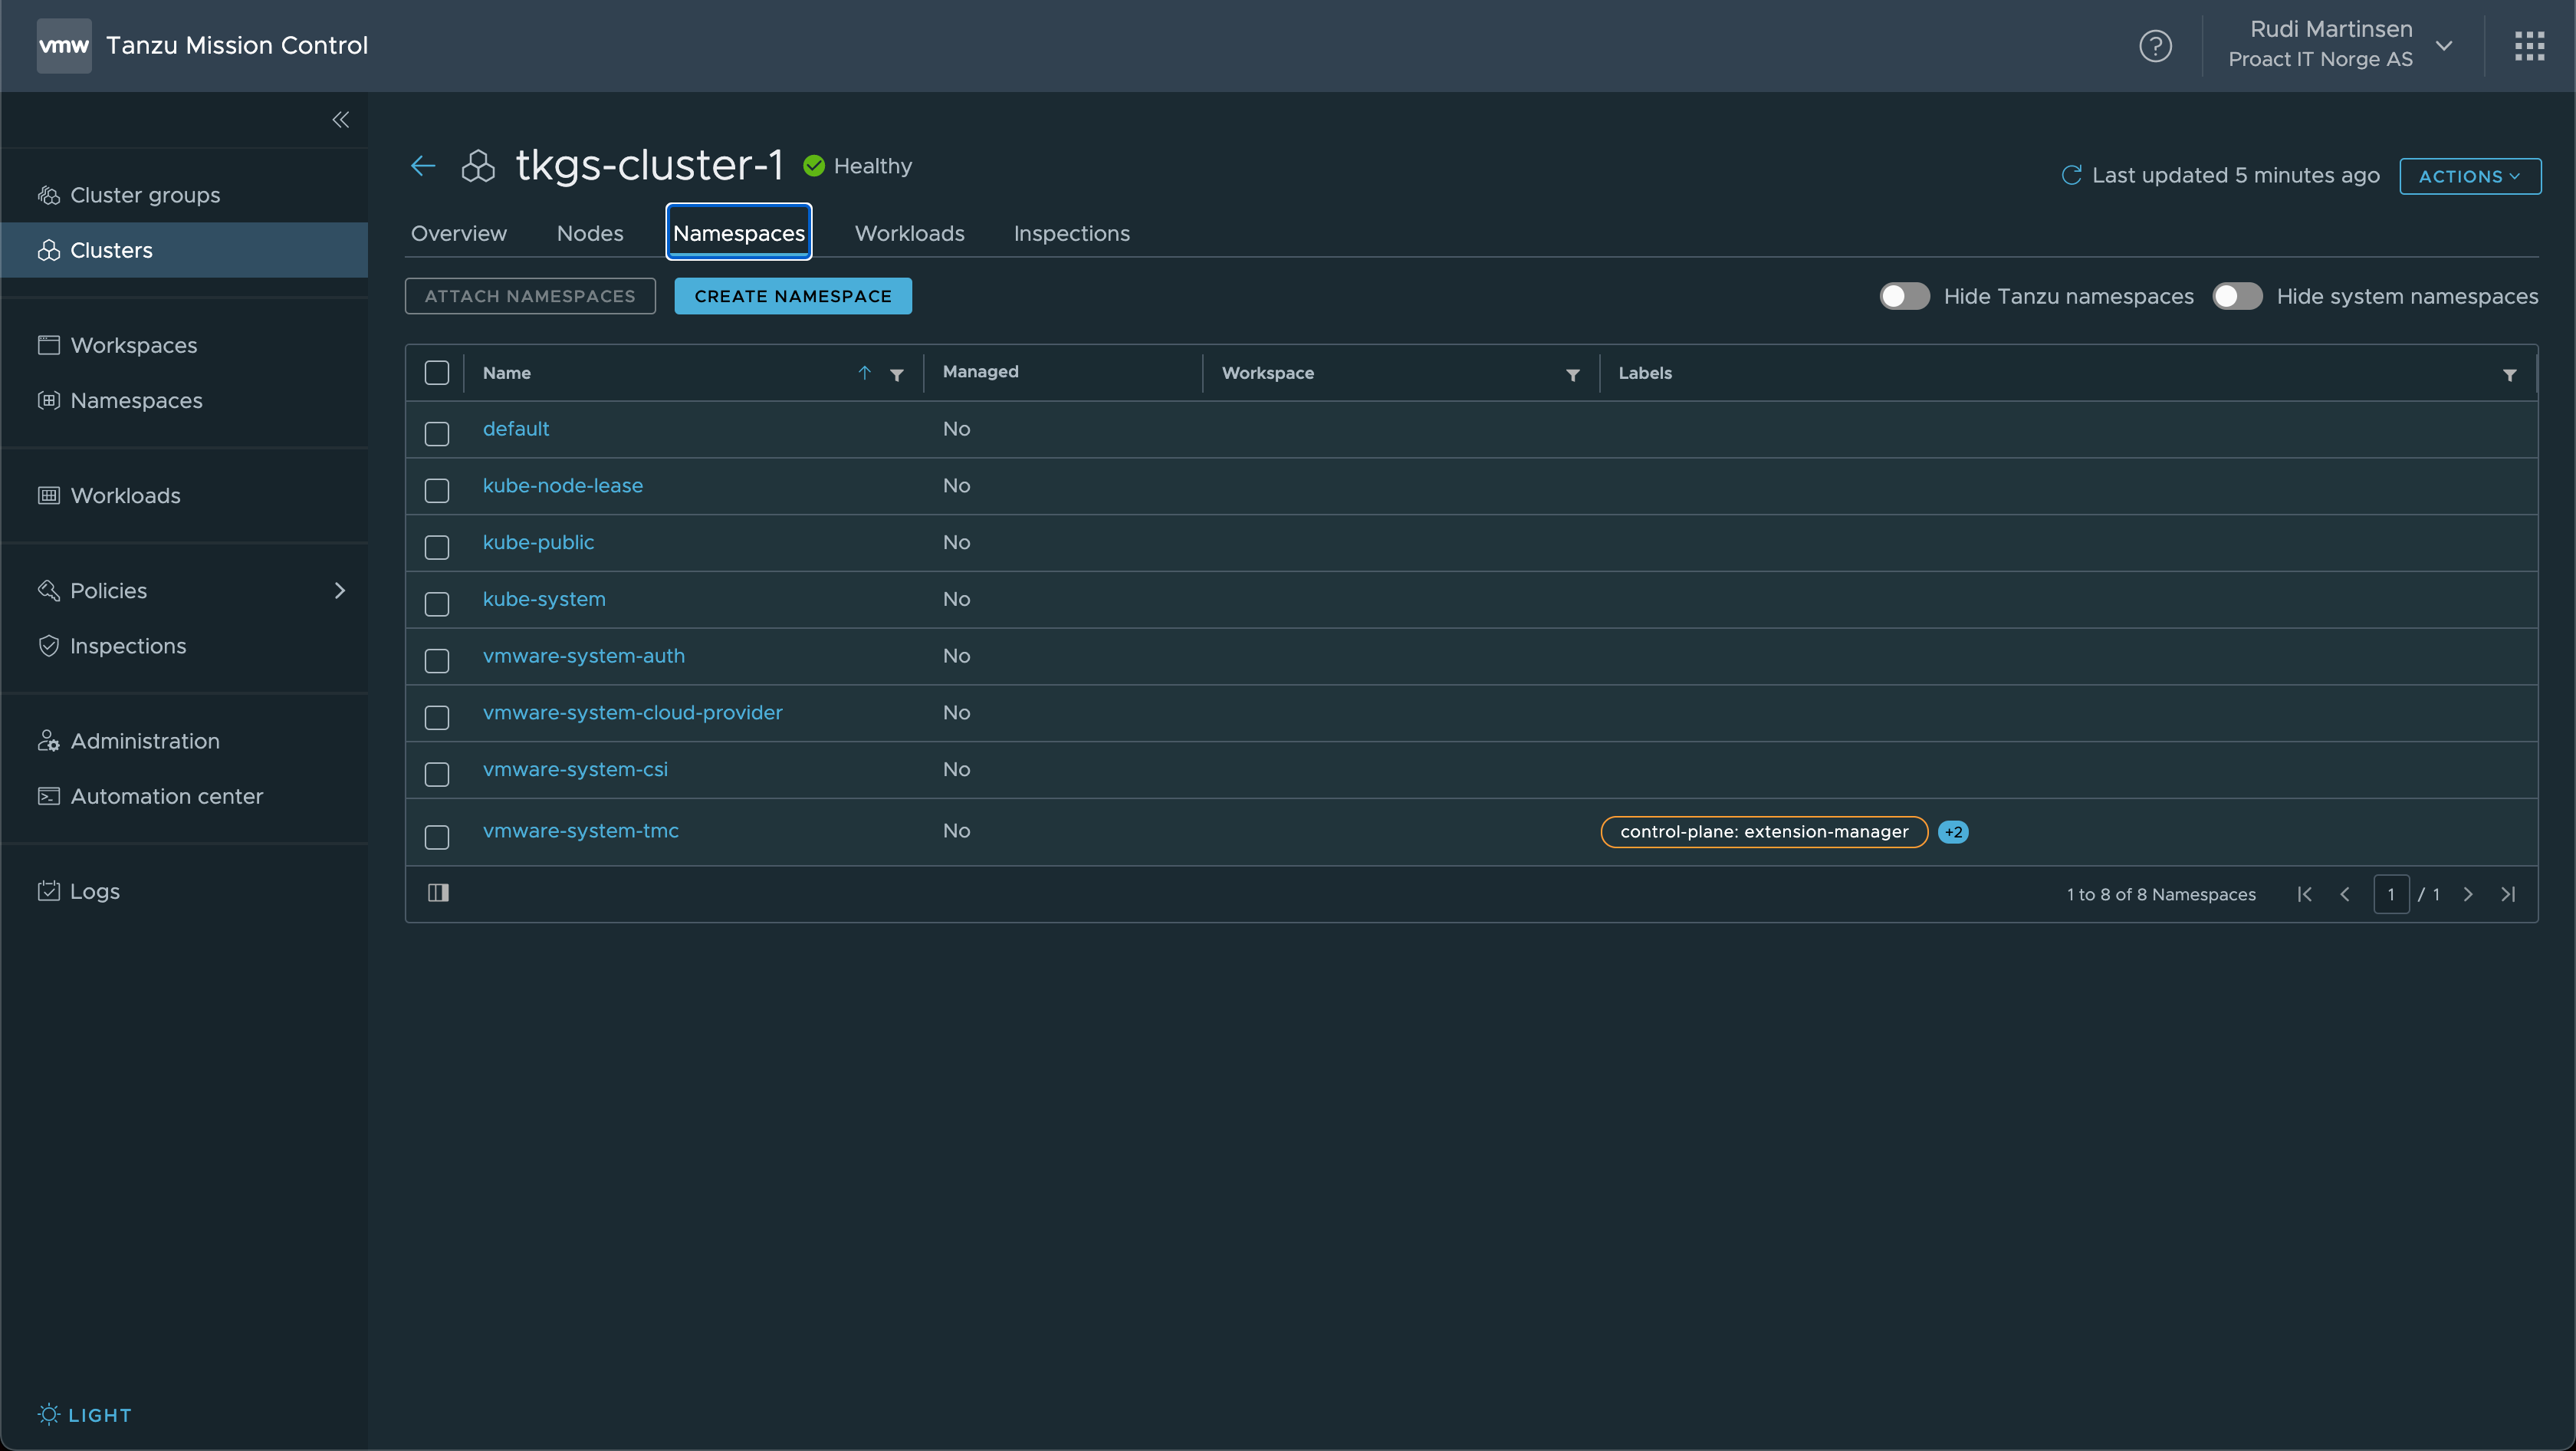Screen dimensions: 2576x1451
Task: Check the kube-node-lease checkbox
Action: click(x=437, y=491)
